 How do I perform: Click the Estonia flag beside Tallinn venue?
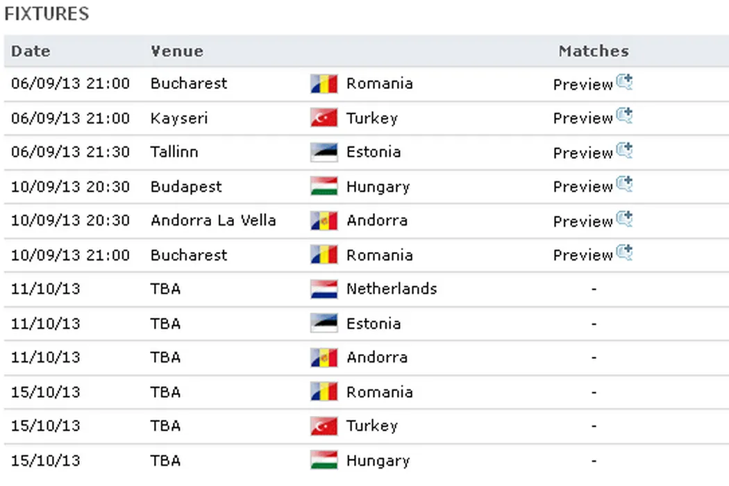324,152
